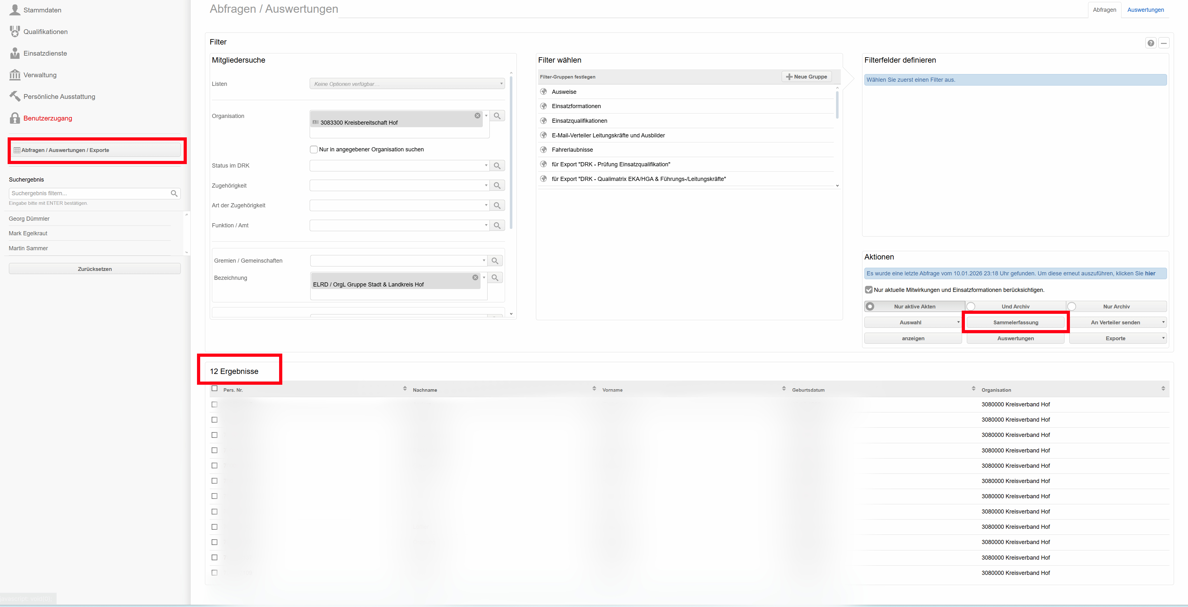Open the Status im DRK dropdown
Viewport: 1188px width, 607px height.
coord(399,165)
